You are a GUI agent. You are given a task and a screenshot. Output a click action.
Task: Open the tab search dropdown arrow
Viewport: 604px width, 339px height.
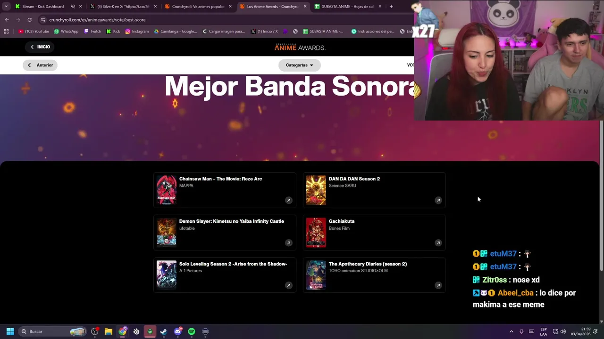pos(6,7)
